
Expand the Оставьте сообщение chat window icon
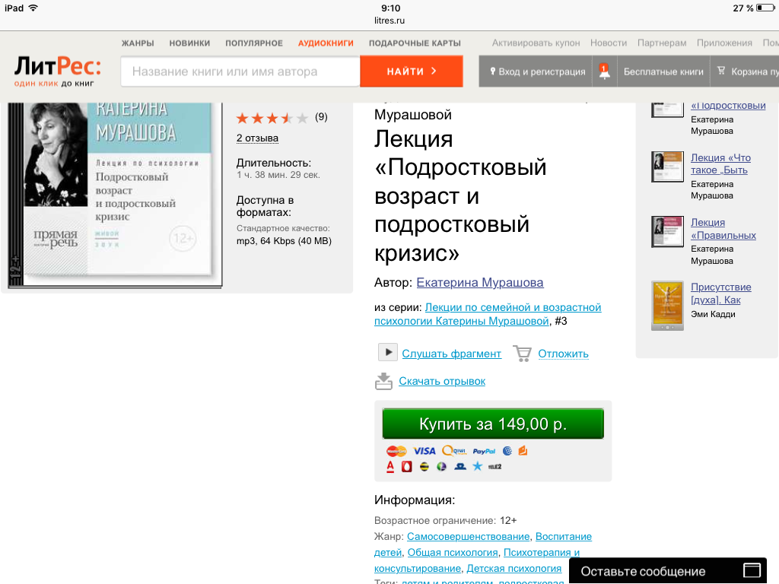(752, 570)
